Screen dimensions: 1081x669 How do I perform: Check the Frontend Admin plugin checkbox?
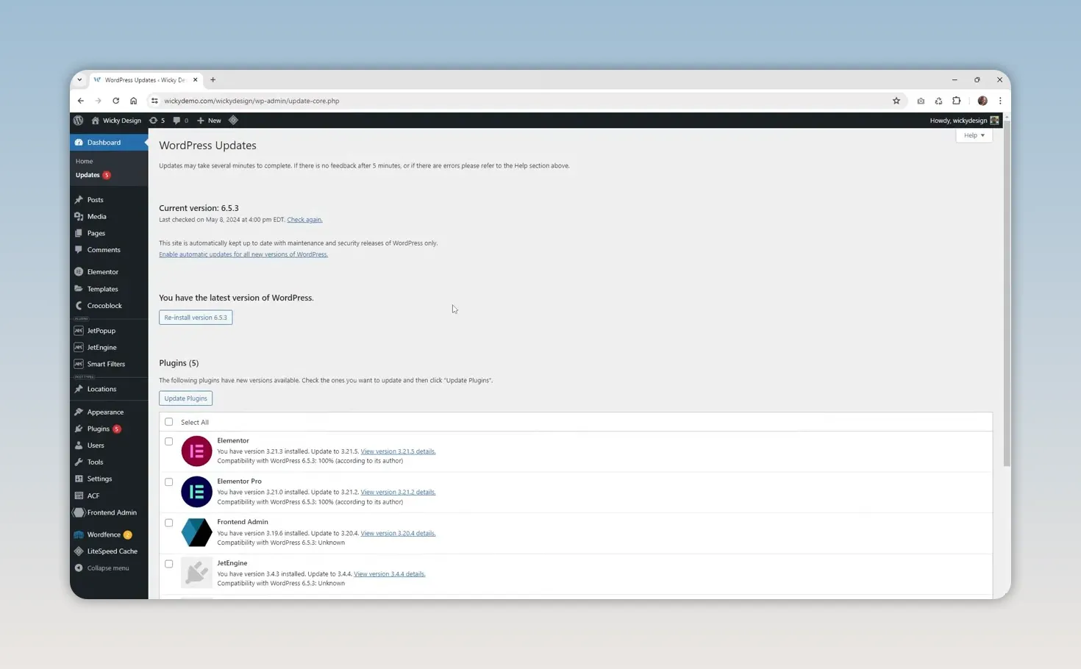pyautogui.click(x=168, y=523)
